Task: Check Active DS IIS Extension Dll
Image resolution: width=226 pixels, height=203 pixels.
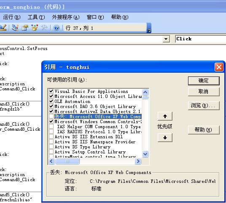Action: (x=51, y=137)
